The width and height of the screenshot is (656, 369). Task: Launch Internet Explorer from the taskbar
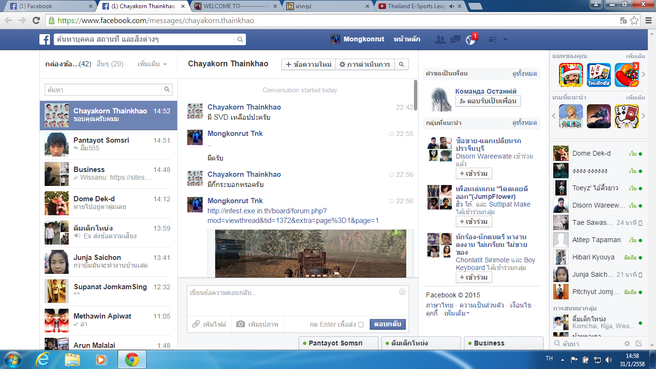43,359
